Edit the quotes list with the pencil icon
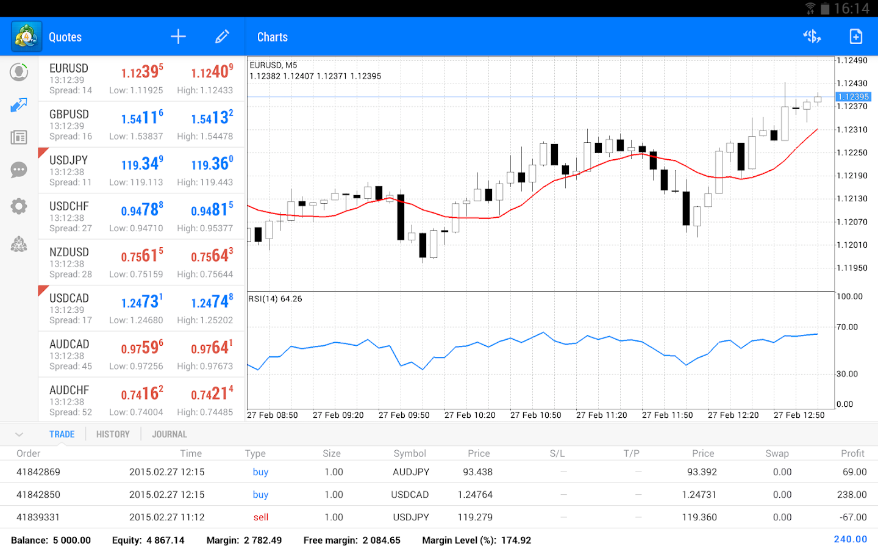Image resolution: width=878 pixels, height=549 pixels. 222,37
